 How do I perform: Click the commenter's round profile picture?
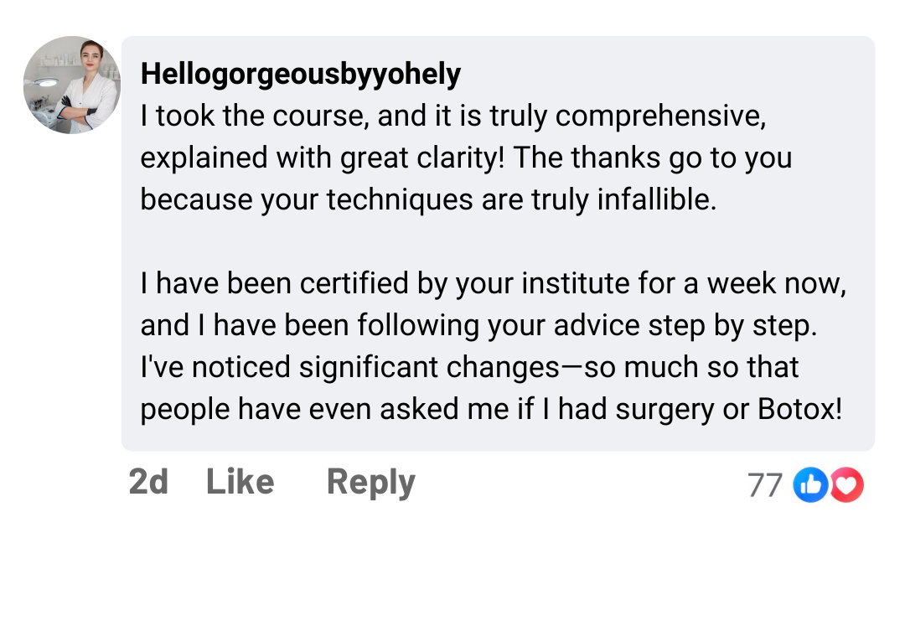click(x=71, y=85)
